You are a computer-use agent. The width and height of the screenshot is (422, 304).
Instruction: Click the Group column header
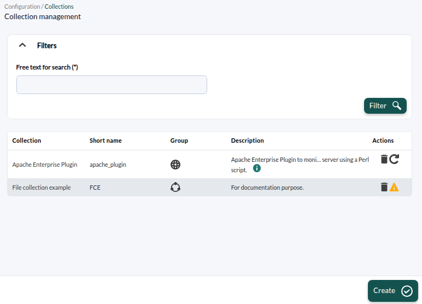[179, 141]
